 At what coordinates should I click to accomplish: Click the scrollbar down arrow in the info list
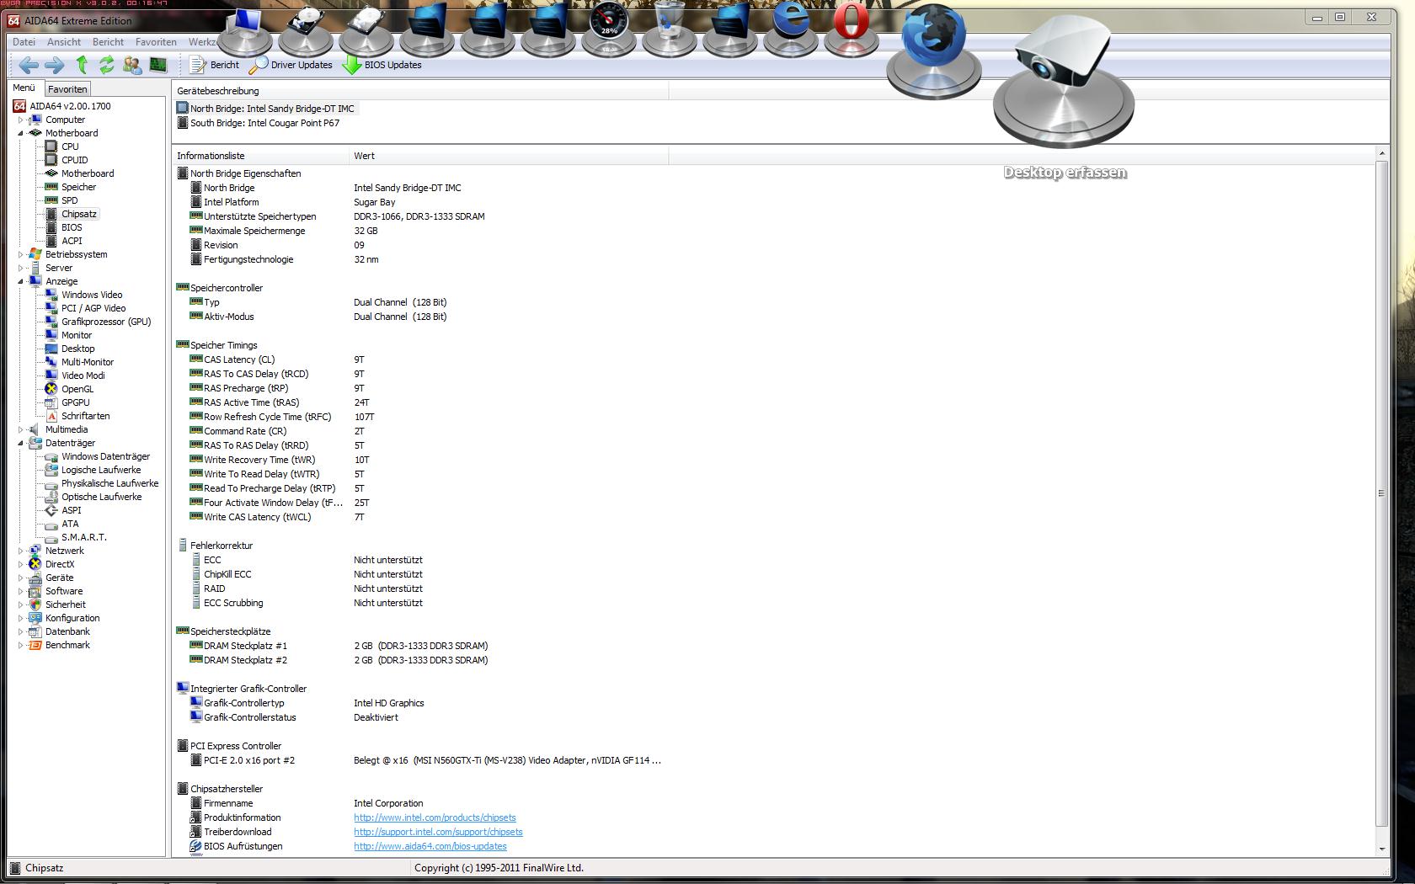tap(1381, 849)
